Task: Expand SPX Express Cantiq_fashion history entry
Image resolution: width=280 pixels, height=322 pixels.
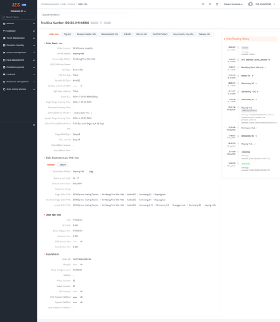Action: click(x=269, y=60)
